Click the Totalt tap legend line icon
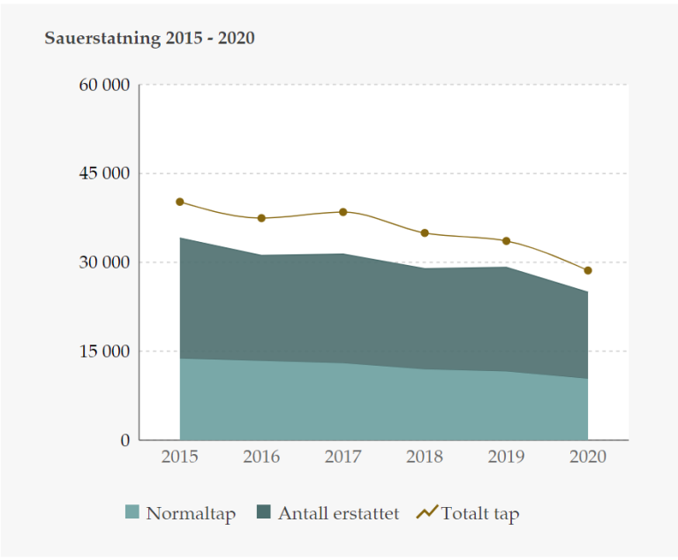Screen dimensions: 678x560 click(x=427, y=511)
